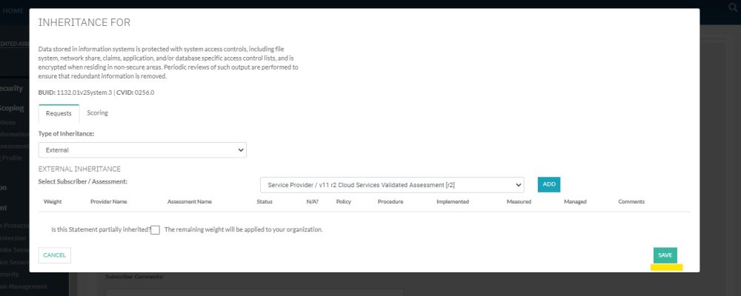Click the Provider Name column header
This screenshot has height=296, width=741.
coord(109,201)
